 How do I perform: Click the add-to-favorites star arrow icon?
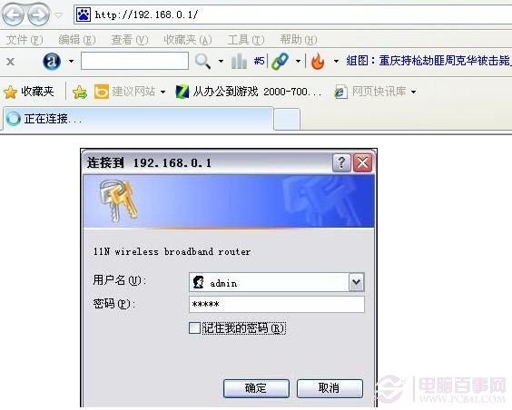tap(80, 92)
